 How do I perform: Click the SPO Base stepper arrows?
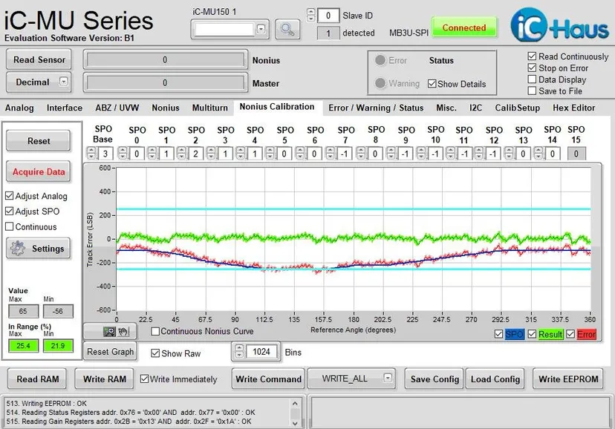(x=91, y=154)
